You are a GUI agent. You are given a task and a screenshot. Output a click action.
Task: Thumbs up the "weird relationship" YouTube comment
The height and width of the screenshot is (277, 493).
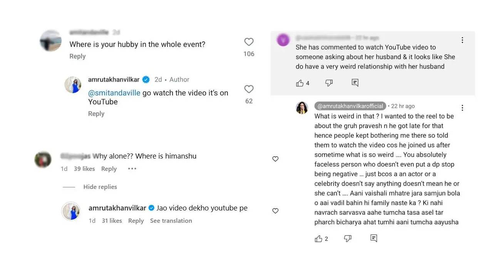[x=300, y=83]
